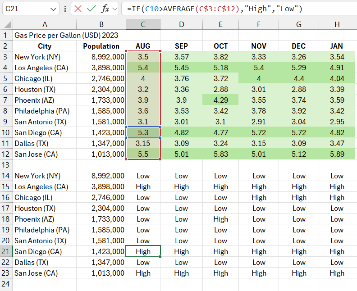Screen dimensions: 357x291
Task: Click DEC value 4.4 for Chicago
Action: pos(299,78)
